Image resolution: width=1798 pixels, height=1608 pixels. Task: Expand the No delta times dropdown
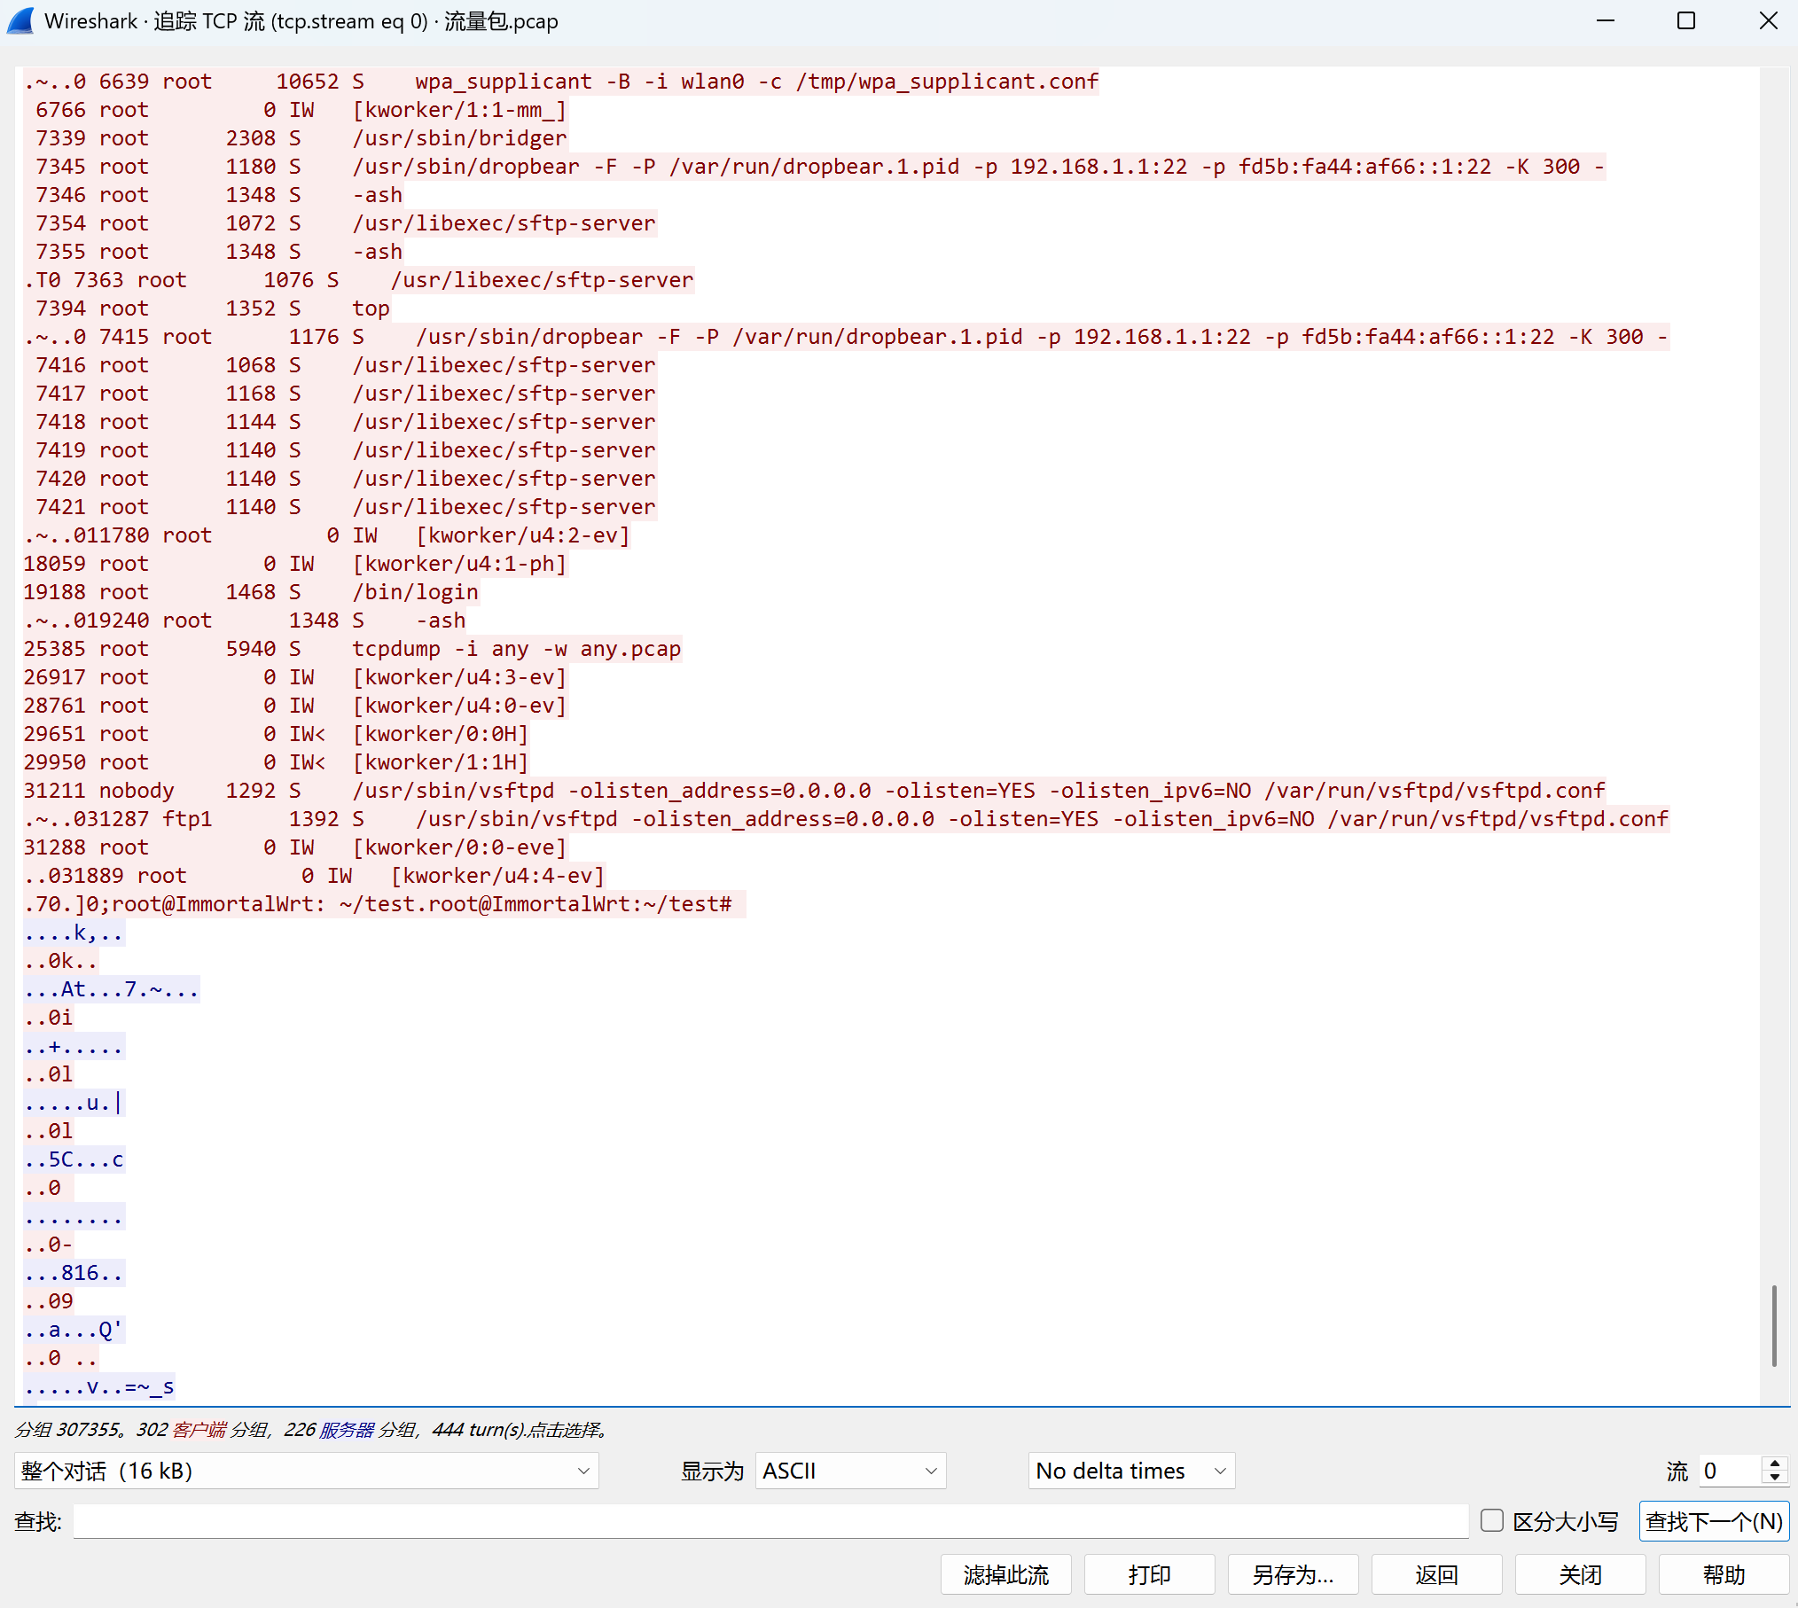pos(1130,1471)
